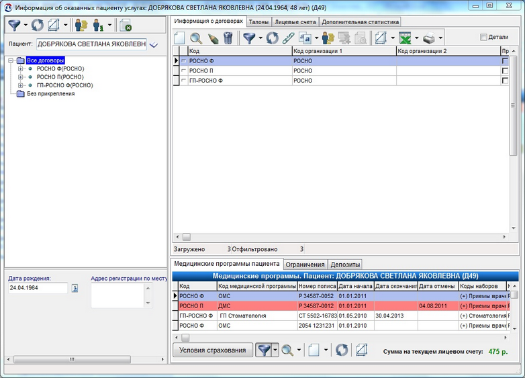Create a new contract record with blank page icon
The height and width of the screenshot is (378, 525).
(179, 38)
